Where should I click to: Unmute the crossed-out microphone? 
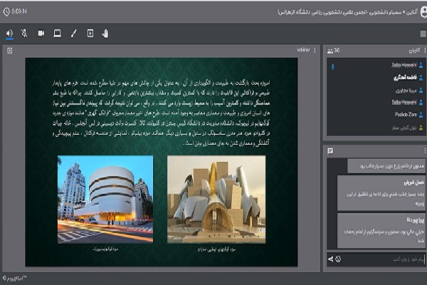pos(24,33)
